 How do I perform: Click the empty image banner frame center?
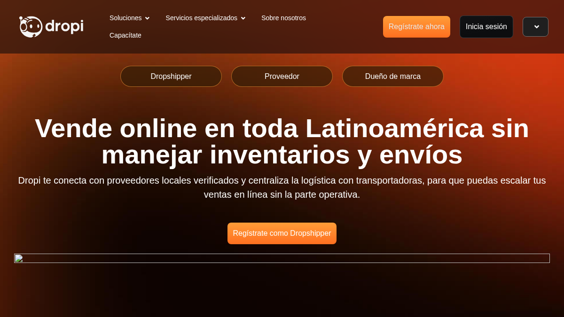(x=282, y=258)
